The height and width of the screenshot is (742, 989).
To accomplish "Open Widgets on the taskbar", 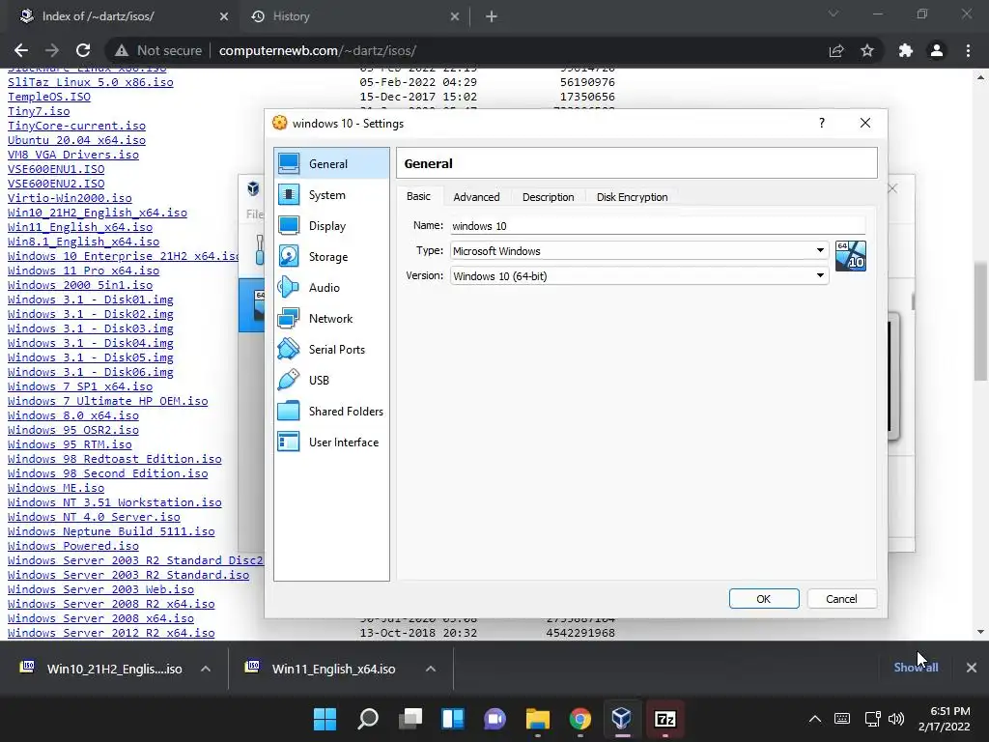I will pos(453,719).
